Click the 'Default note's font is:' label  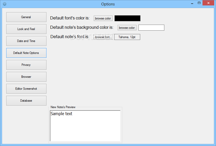70,37
